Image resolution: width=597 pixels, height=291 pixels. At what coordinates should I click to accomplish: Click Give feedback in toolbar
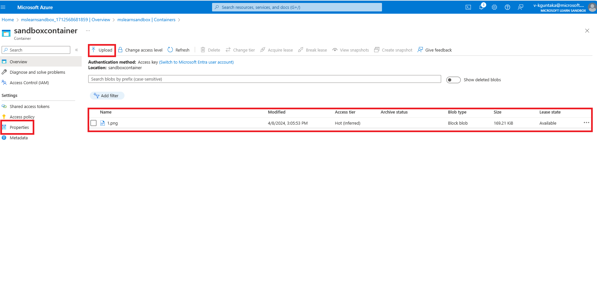click(x=435, y=50)
